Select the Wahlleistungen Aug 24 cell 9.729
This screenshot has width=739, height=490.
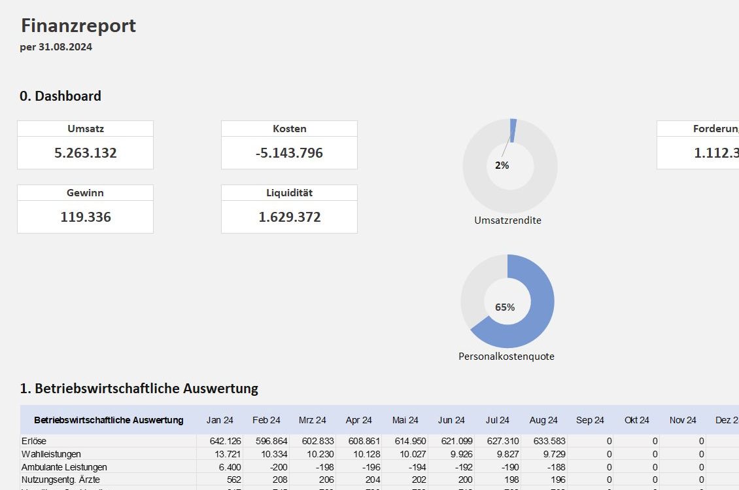[x=551, y=454]
